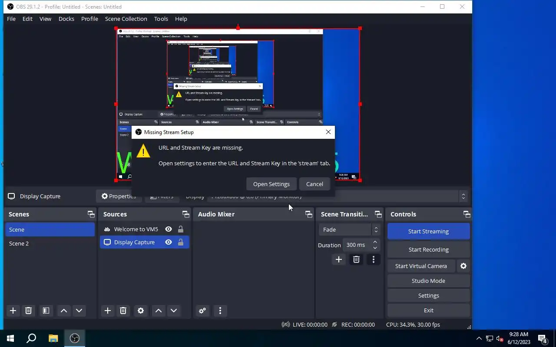Click Exit in Controls dock
Screen dimensions: 556x347
tap(428, 310)
